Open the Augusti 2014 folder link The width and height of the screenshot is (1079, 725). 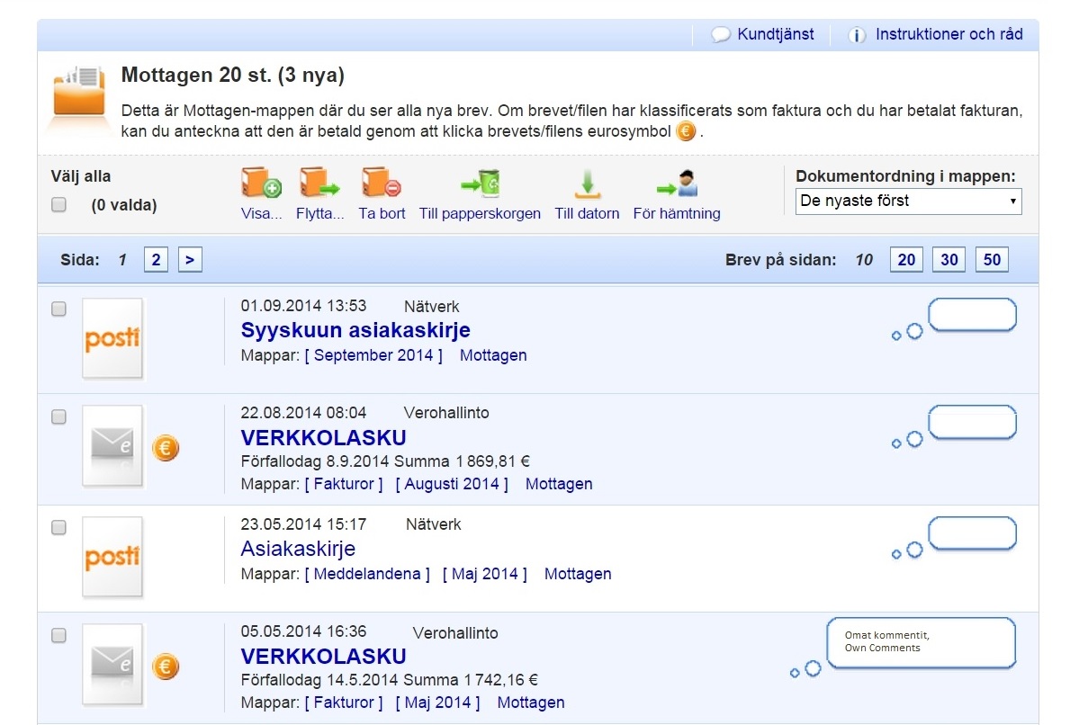(x=452, y=484)
